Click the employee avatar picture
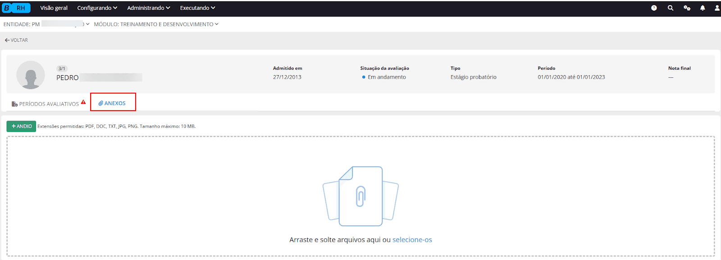 (x=31, y=75)
